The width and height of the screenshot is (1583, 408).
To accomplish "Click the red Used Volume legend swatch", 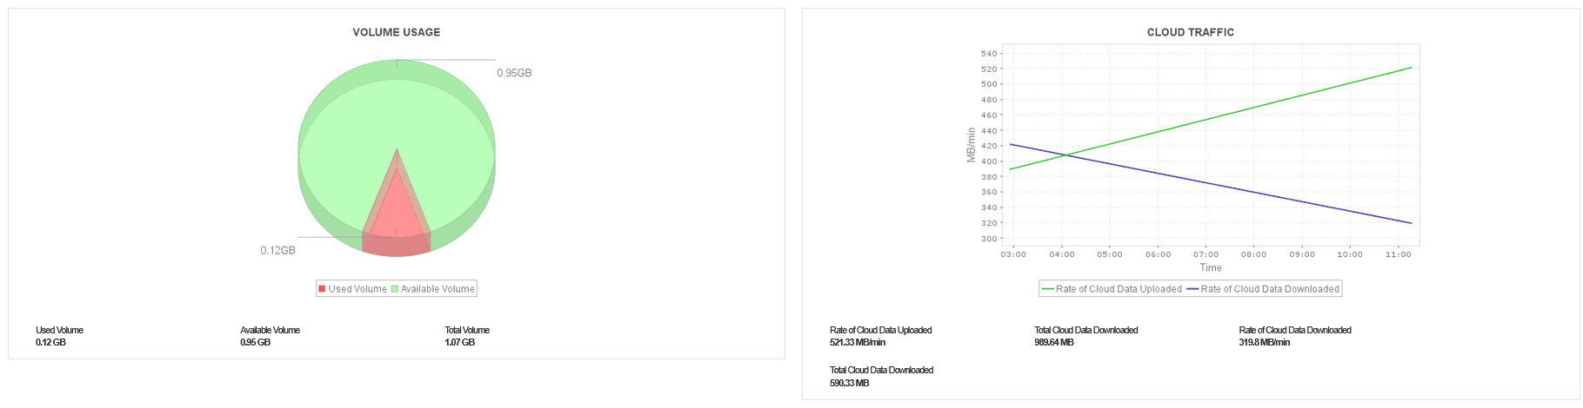I will 322,289.
